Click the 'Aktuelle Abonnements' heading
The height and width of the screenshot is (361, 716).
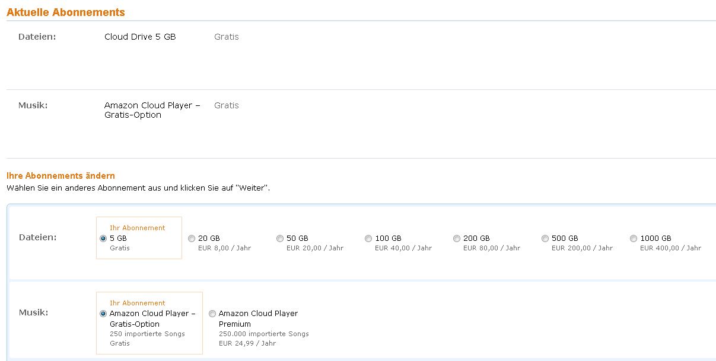(66, 12)
